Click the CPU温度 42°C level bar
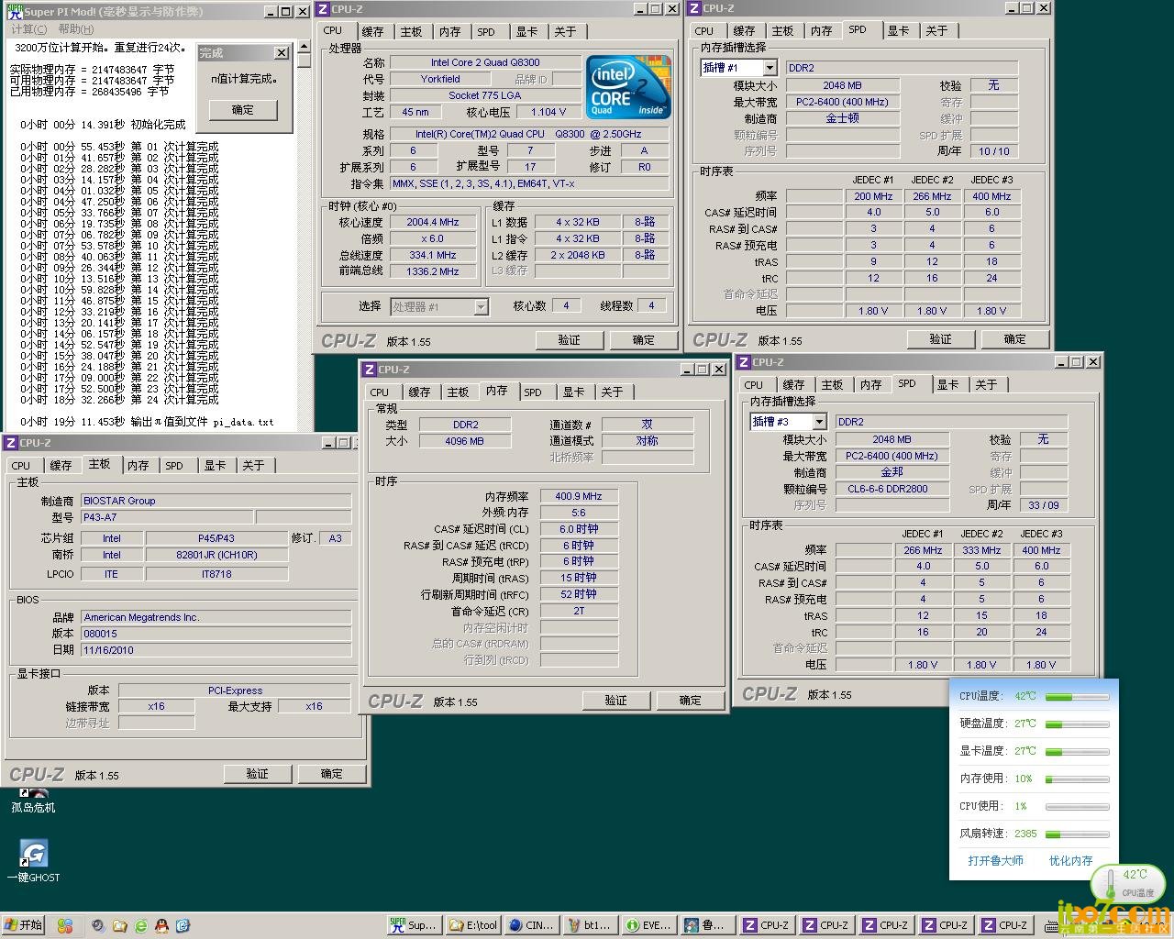 (x=1077, y=697)
